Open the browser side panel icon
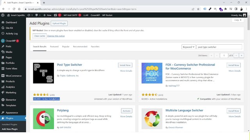The image size is (250, 140). 236,9
